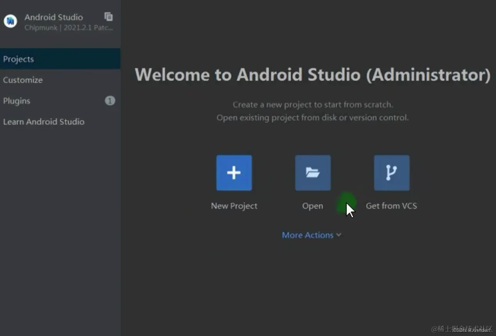This screenshot has height=336, width=496.
Task: Click the Get from VCS branch icon
Action: [x=392, y=173]
